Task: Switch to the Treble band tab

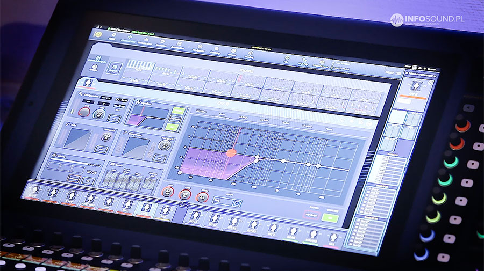Action: pos(286,123)
